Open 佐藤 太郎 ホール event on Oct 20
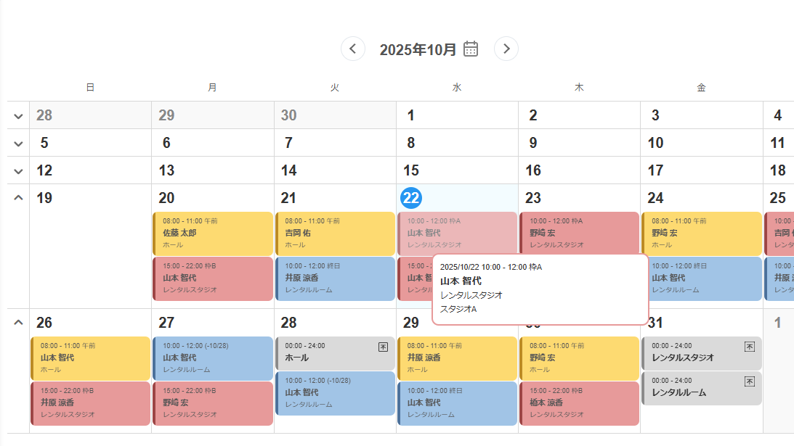This screenshot has height=446, width=794. coord(213,233)
